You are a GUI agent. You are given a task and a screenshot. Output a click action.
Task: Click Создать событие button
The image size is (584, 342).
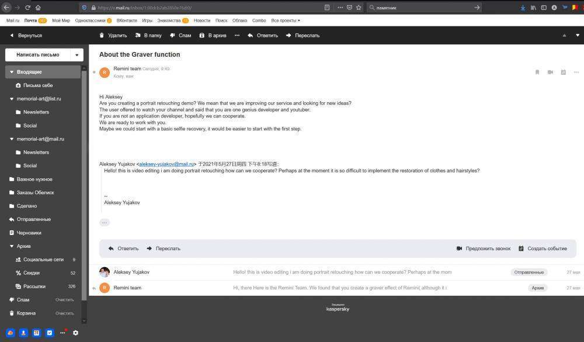(543, 248)
